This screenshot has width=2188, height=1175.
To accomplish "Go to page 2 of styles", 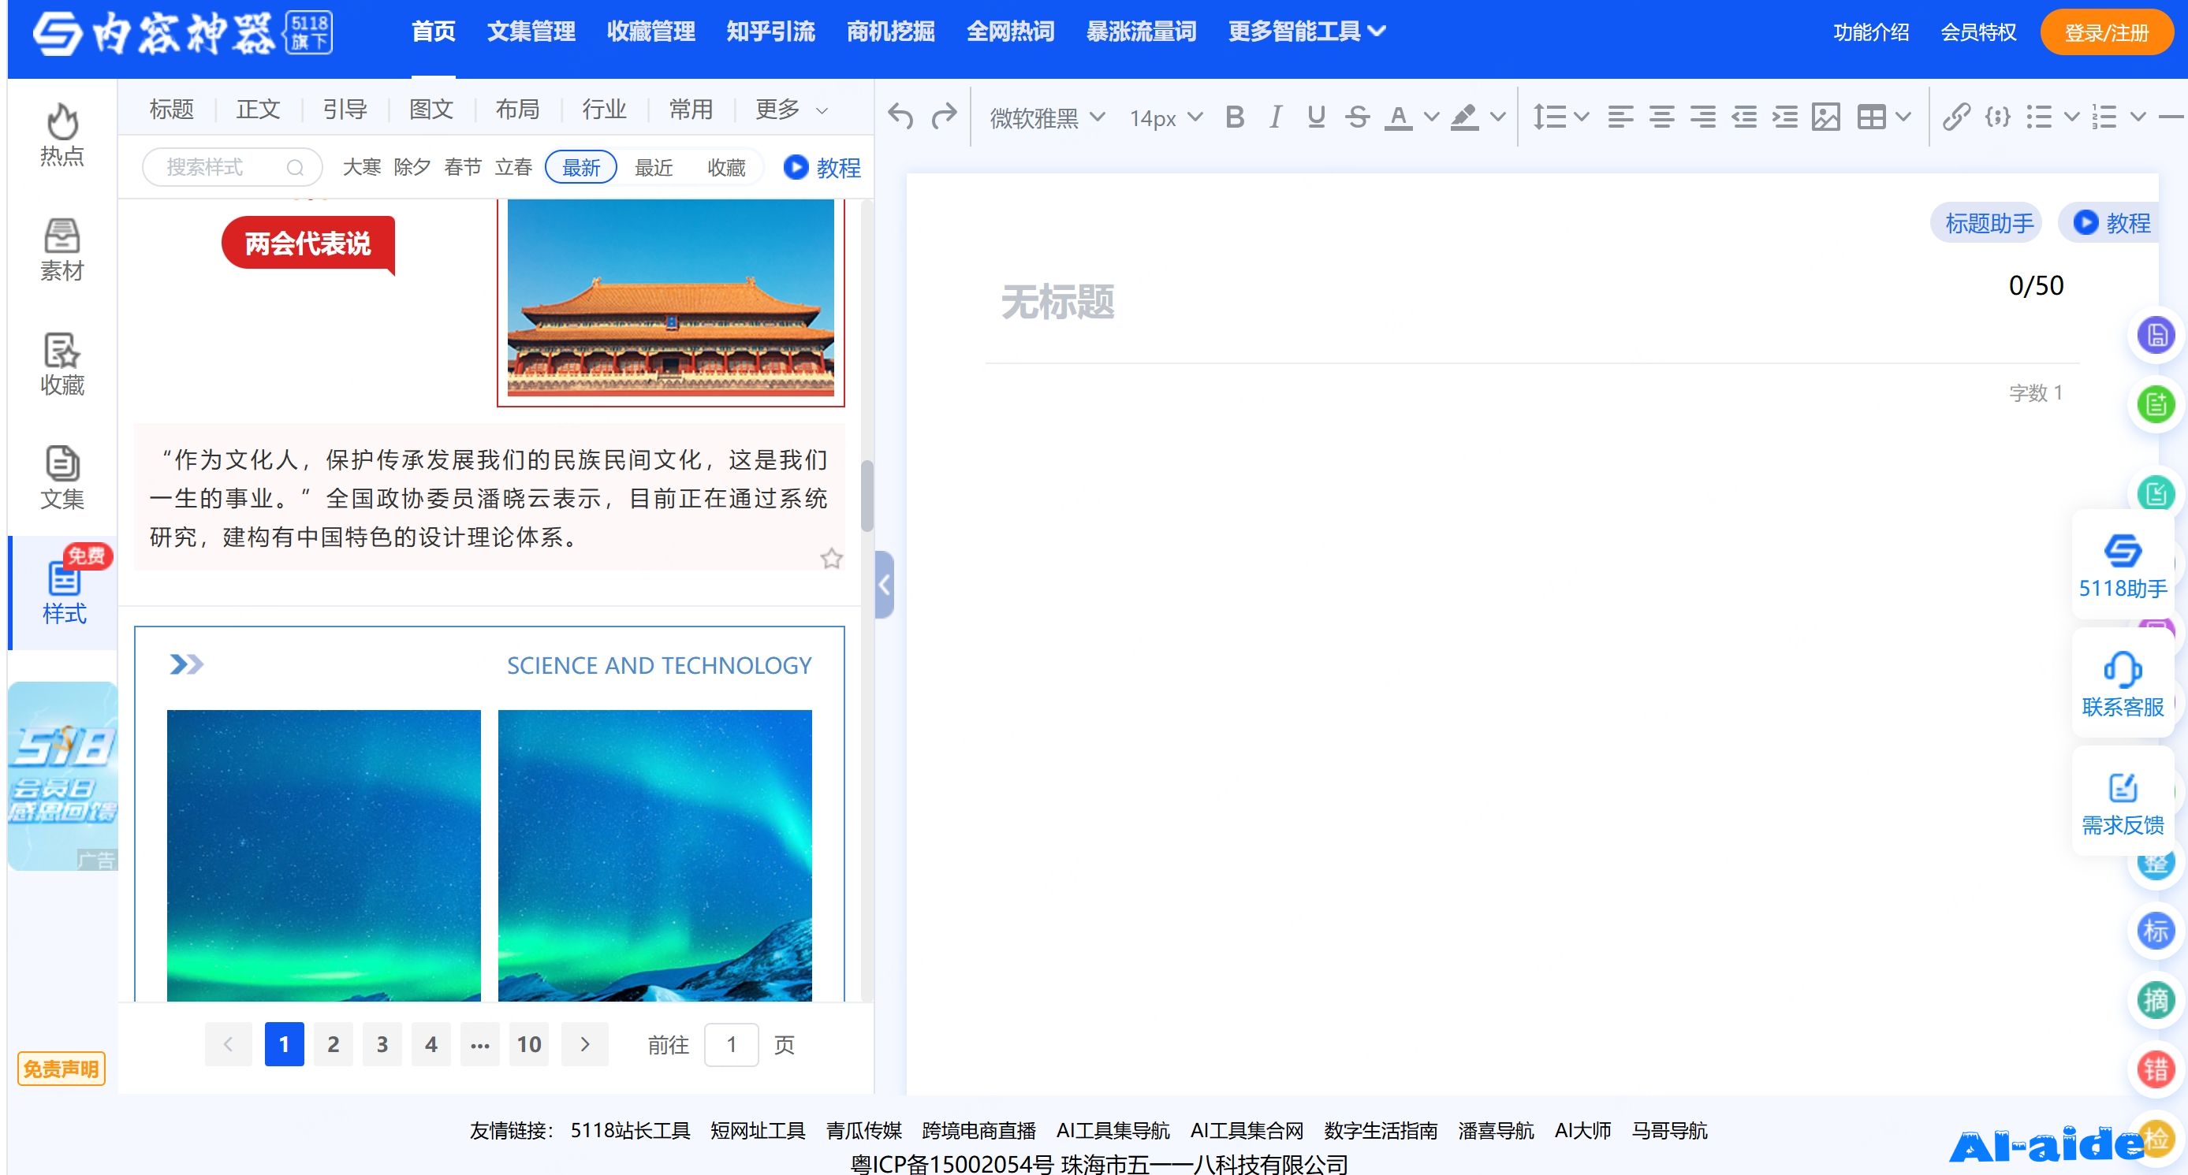I will click(x=333, y=1044).
